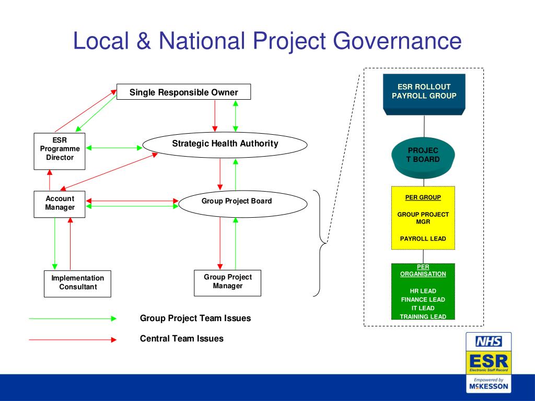
Task: Click the slide title 'Local & National Project Governance'
Action: [x=267, y=41]
